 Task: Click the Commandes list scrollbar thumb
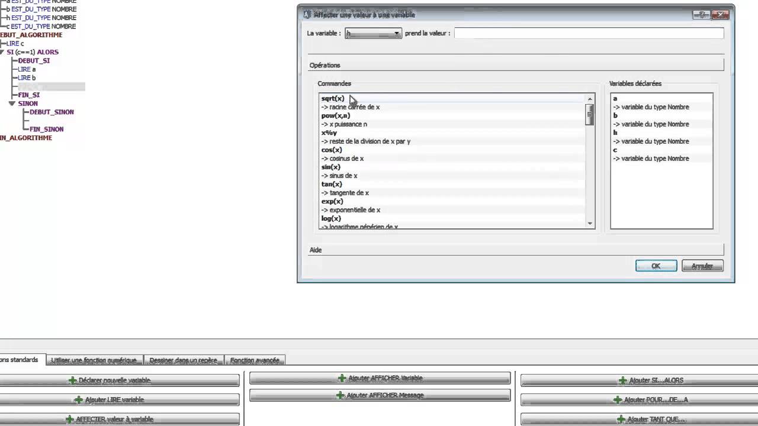[x=590, y=114]
